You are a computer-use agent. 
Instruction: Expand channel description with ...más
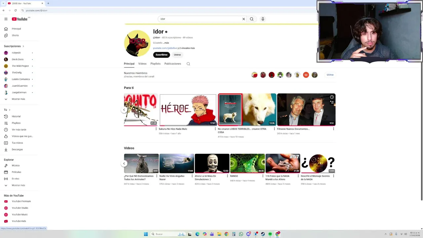point(166,43)
